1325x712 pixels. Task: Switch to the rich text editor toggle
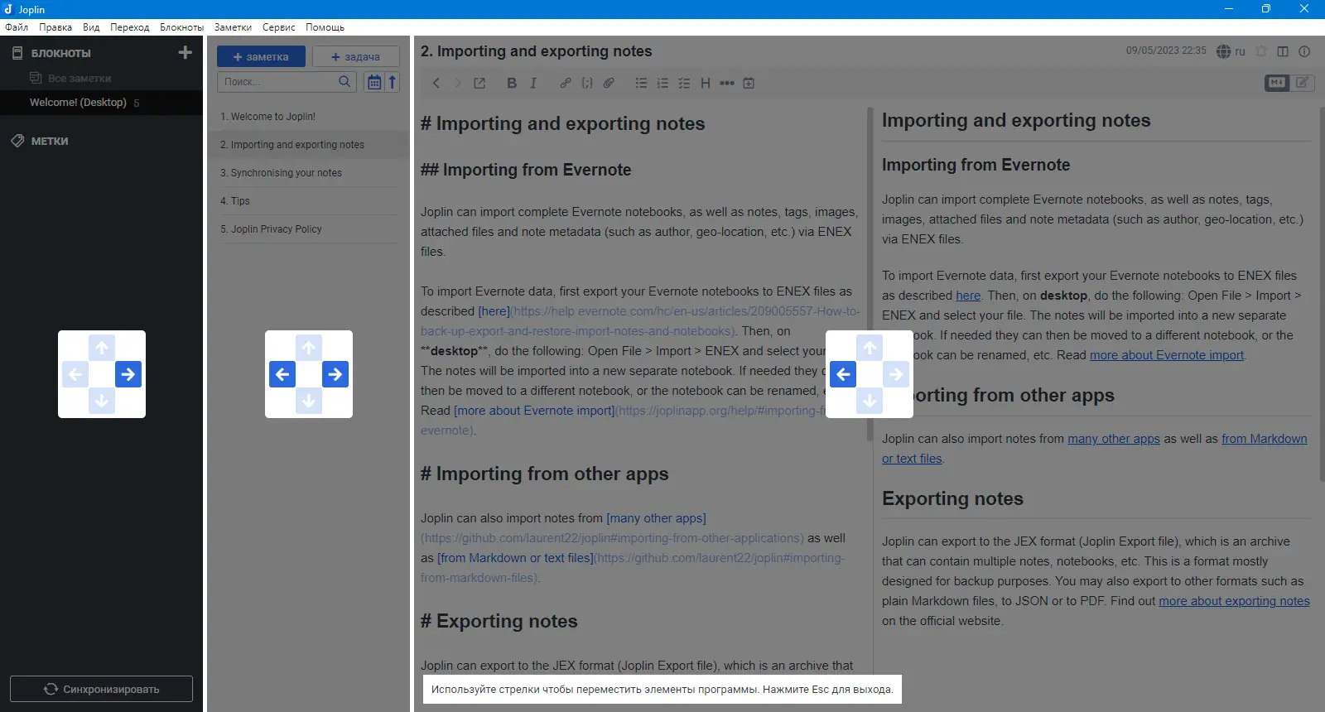point(1302,83)
